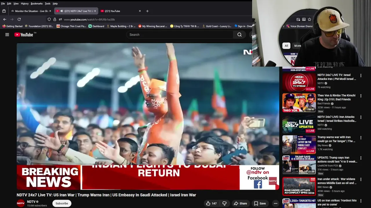Open BBC Iran Under Attack thumbnail
The width and height of the screenshot is (371, 208).
pos(299,186)
